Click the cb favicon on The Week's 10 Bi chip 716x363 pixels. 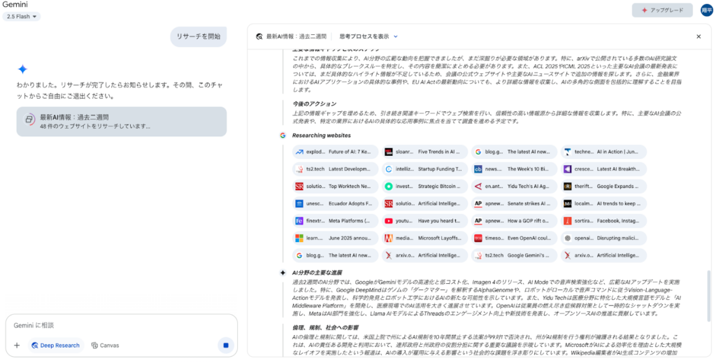(478, 169)
